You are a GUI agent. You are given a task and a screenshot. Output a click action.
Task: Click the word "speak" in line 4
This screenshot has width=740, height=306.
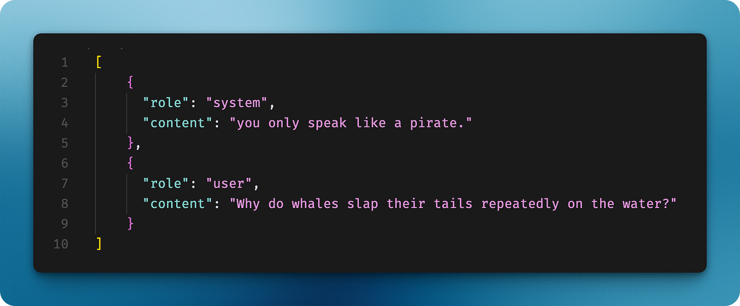327,123
